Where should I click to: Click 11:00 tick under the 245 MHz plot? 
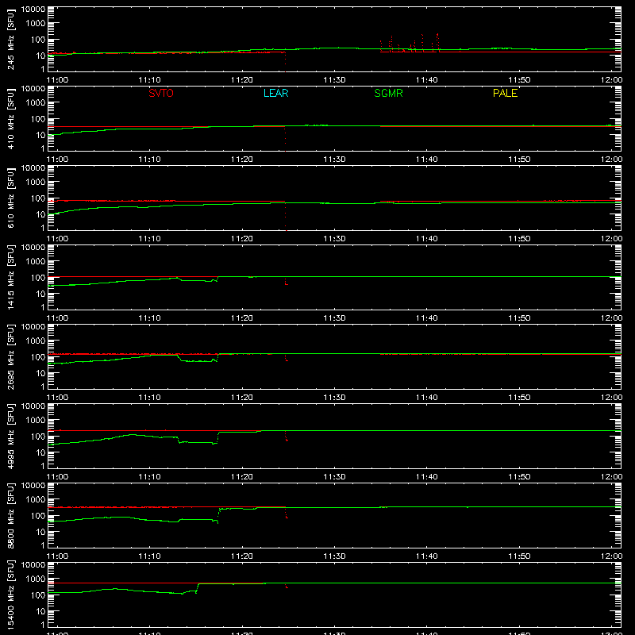(57, 80)
